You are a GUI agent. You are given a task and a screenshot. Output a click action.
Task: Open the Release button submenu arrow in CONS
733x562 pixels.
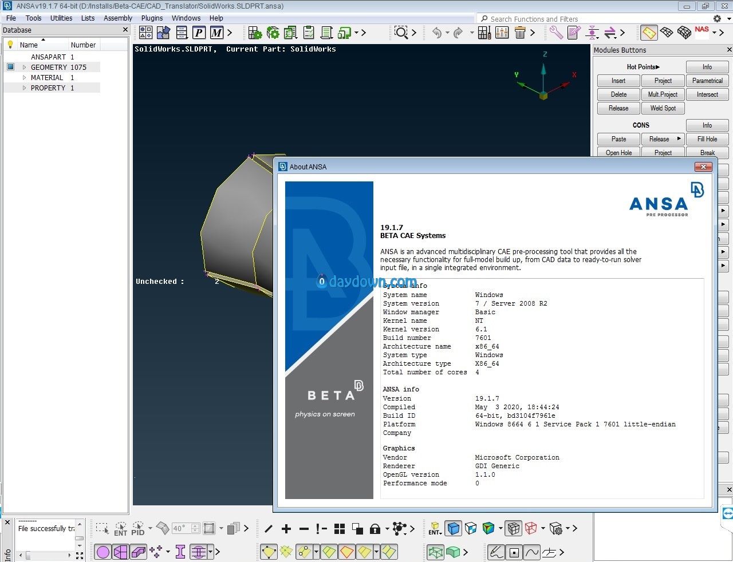point(679,138)
